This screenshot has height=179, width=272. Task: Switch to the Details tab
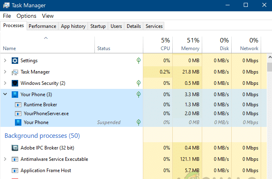(134, 26)
